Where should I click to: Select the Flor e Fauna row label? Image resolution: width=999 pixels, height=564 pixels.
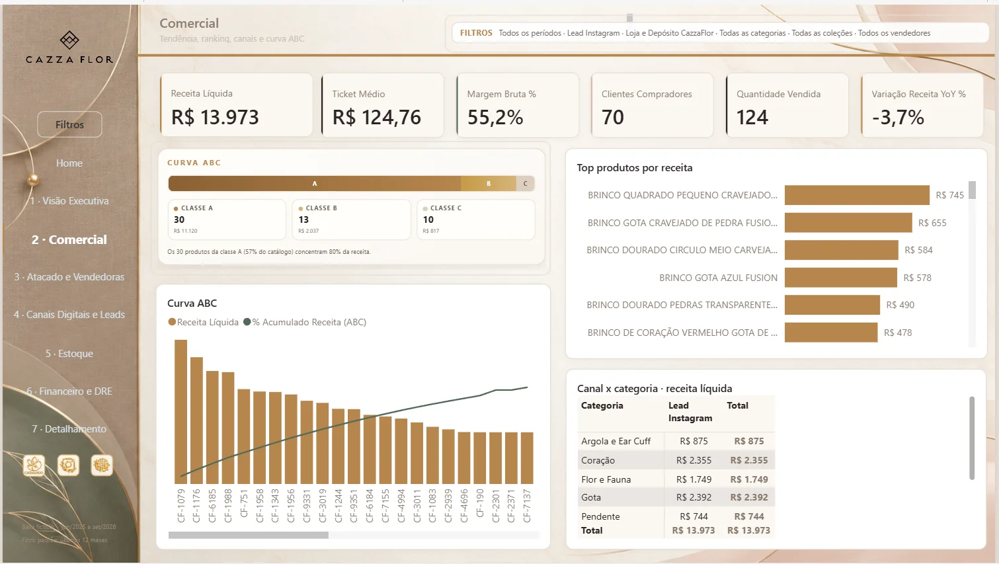(606, 479)
